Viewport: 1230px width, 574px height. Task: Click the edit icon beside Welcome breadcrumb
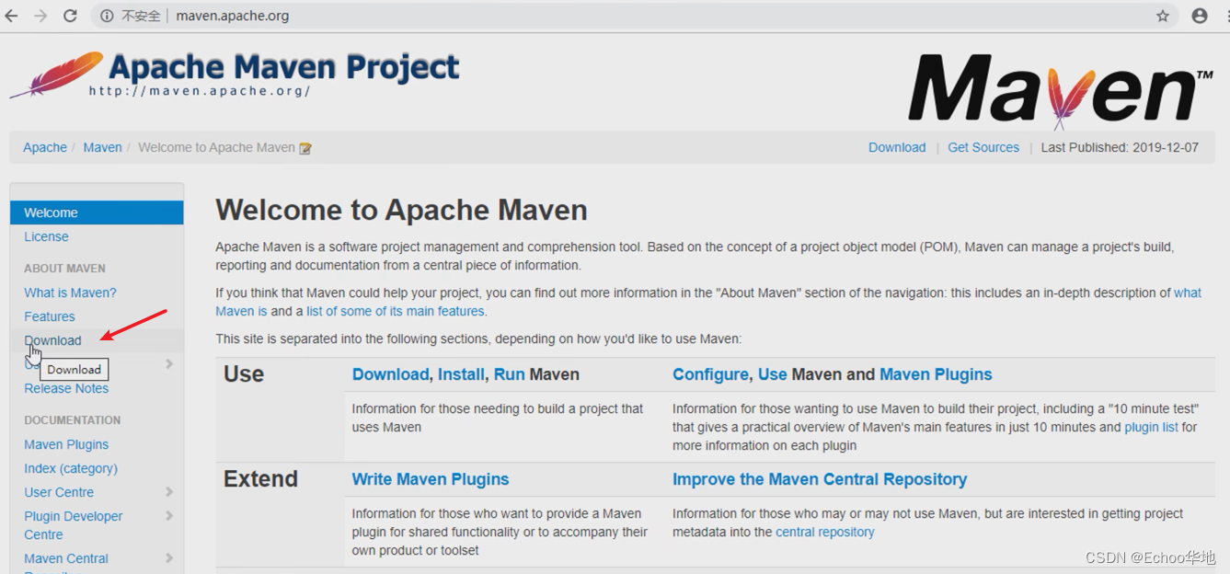(305, 148)
